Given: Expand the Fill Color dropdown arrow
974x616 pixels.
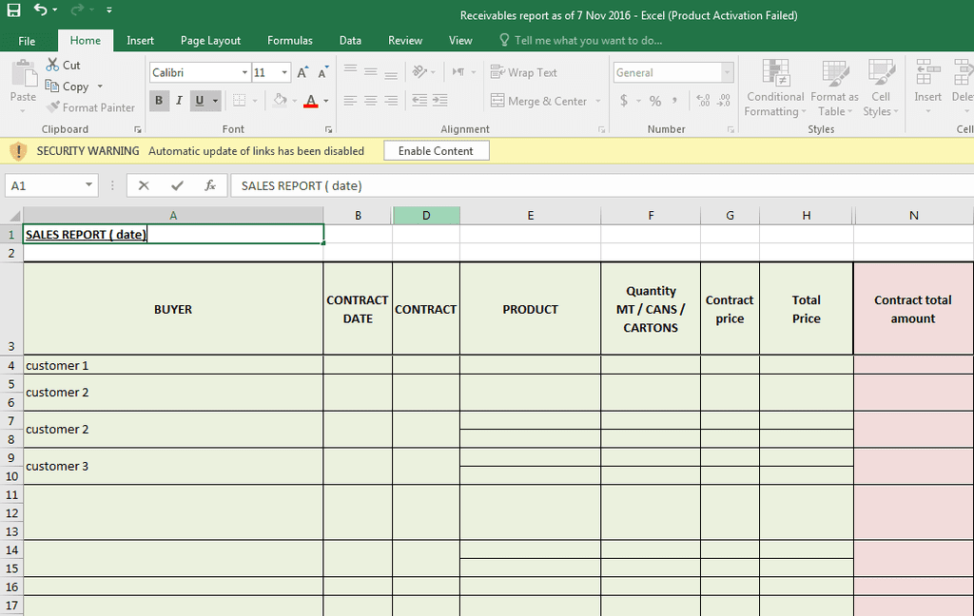Looking at the screenshot, I should point(295,100).
